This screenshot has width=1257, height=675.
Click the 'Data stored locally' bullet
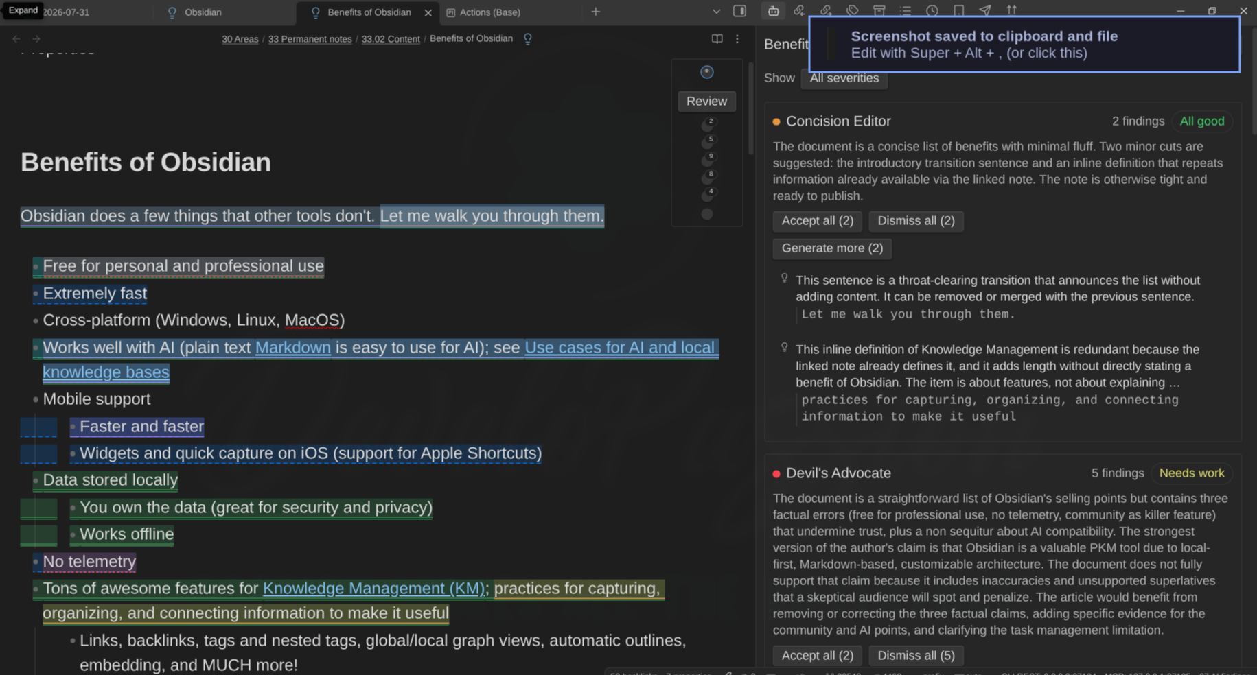click(110, 480)
